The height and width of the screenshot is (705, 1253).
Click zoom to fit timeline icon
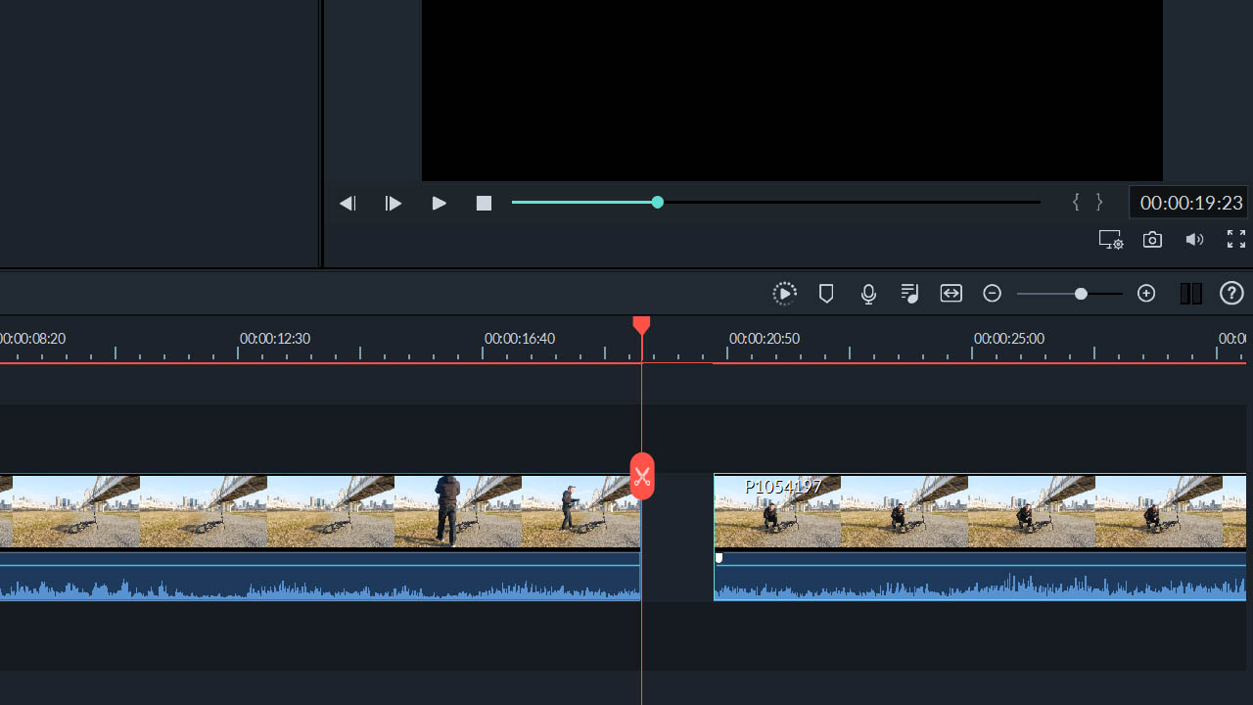pos(951,294)
